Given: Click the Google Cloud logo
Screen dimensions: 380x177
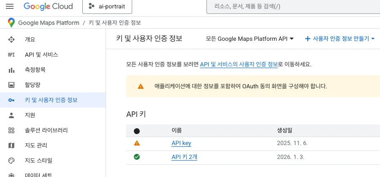Looking at the screenshot, I should [x=48, y=7].
